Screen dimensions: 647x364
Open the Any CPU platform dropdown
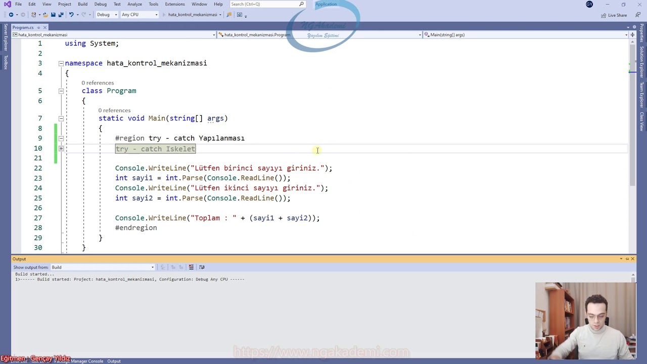[140, 15]
